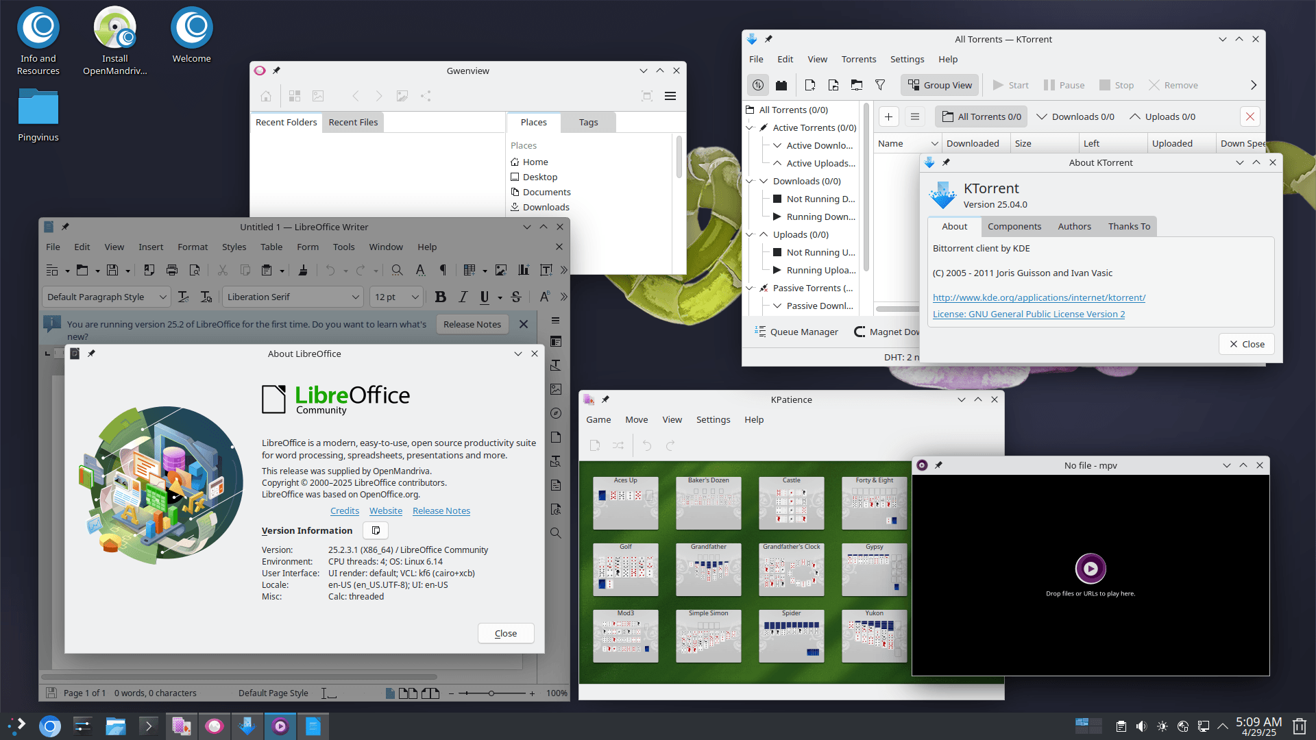Open the KTorrent kde.org URL link
The width and height of the screenshot is (1316, 740).
tap(1039, 297)
